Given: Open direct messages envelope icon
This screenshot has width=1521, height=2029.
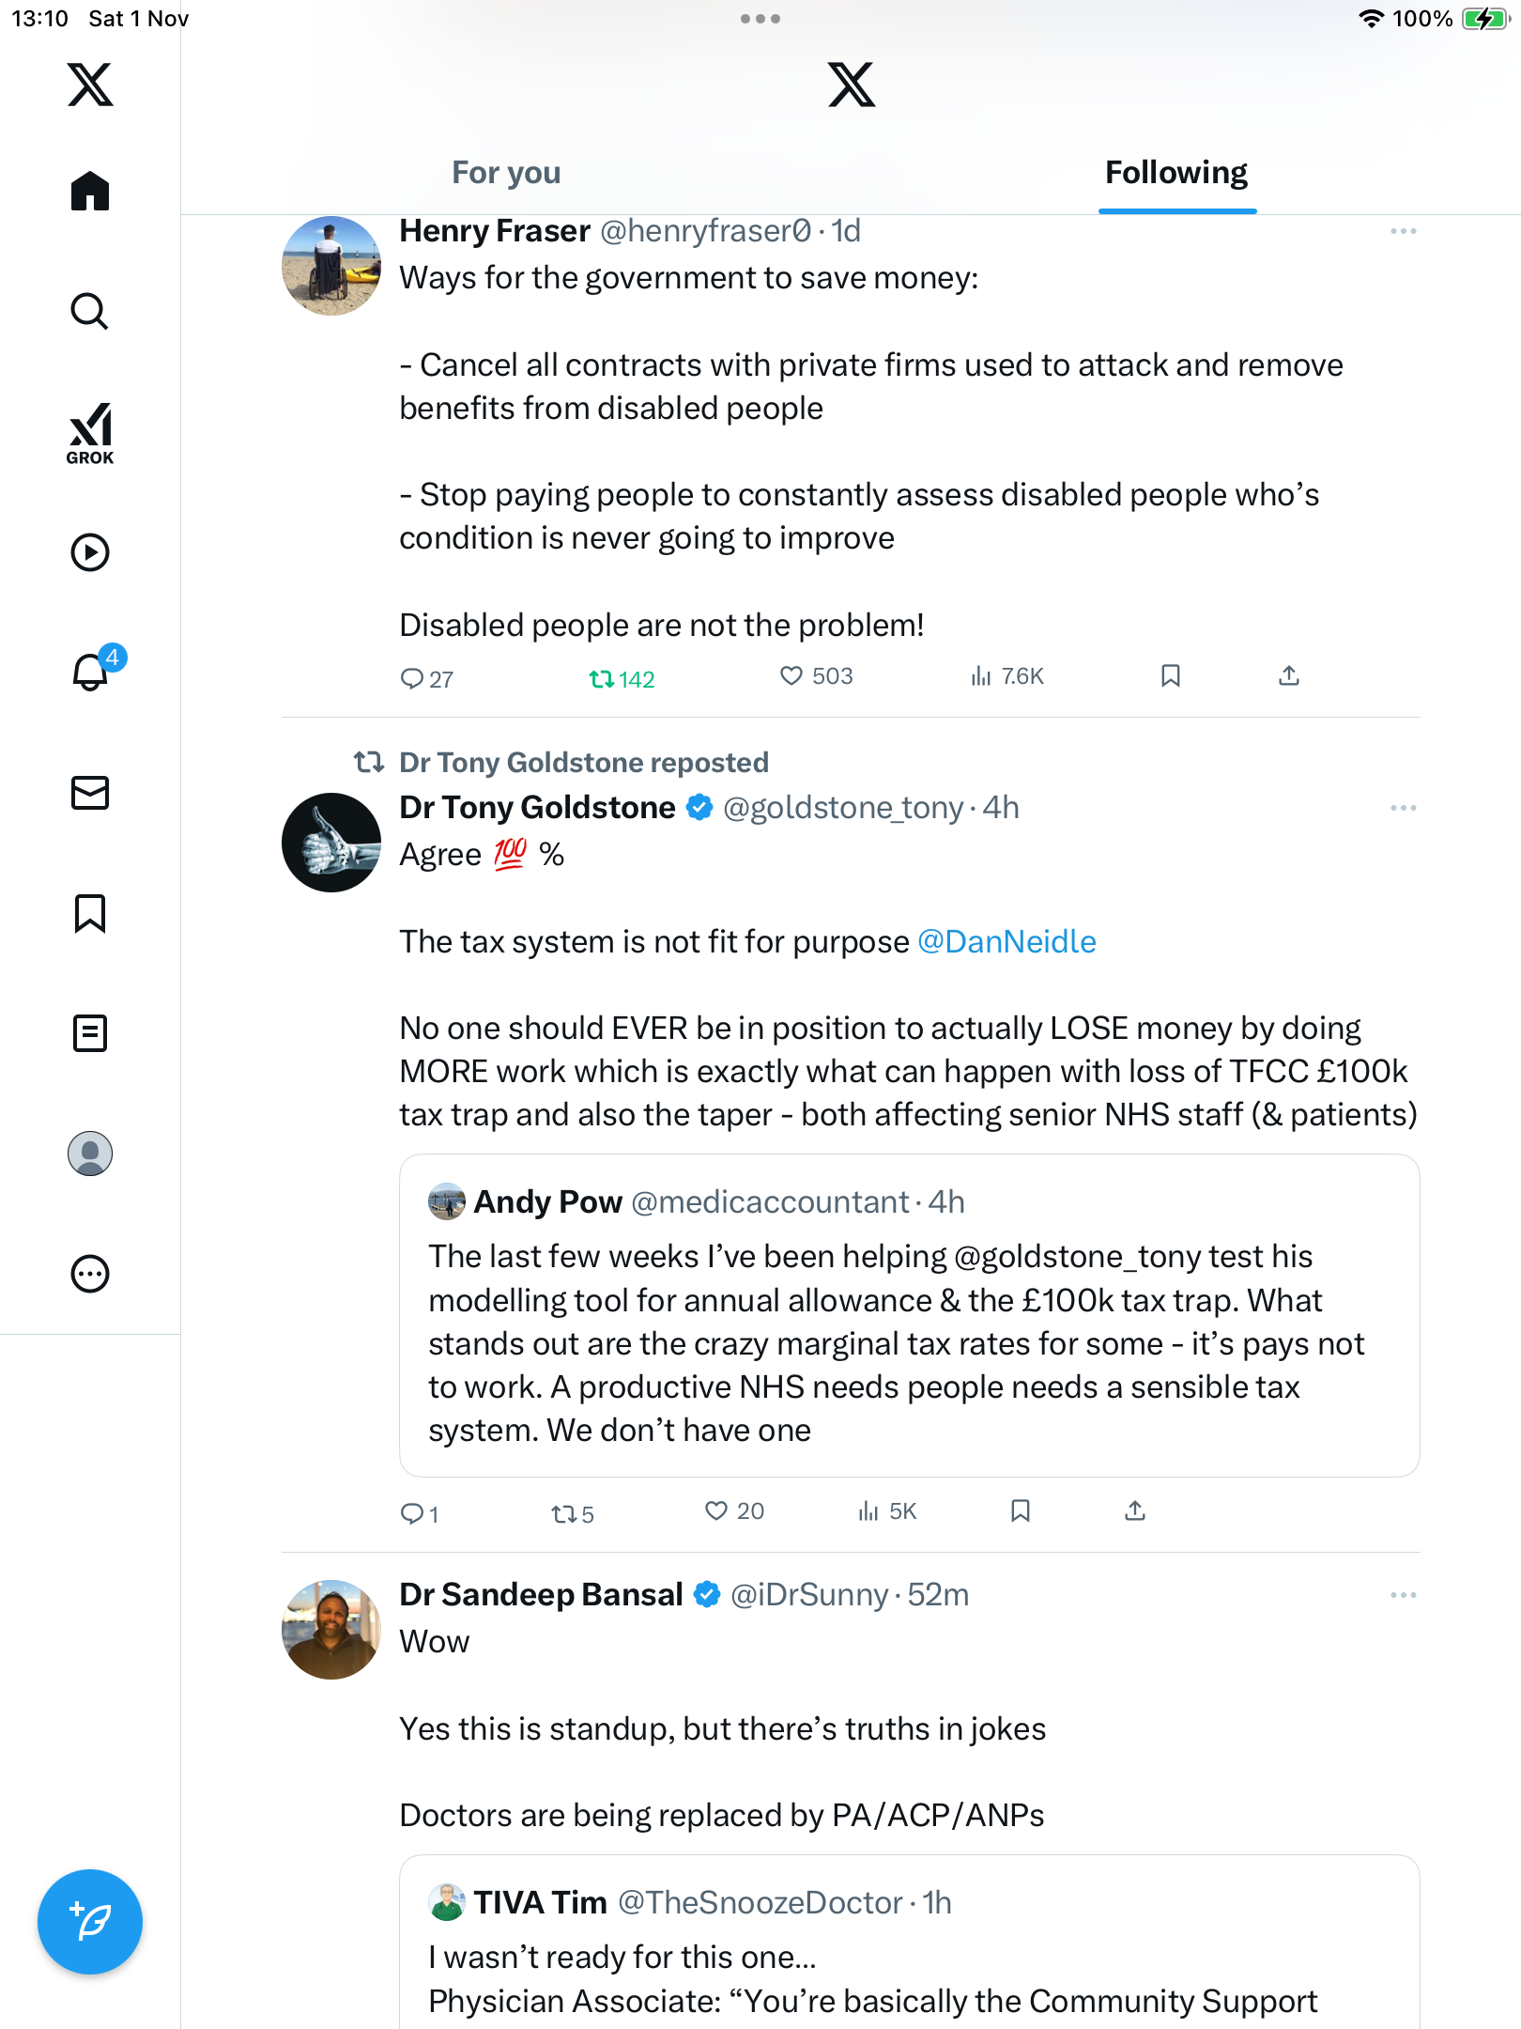Looking at the screenshot, I should [x=90, y=793].
